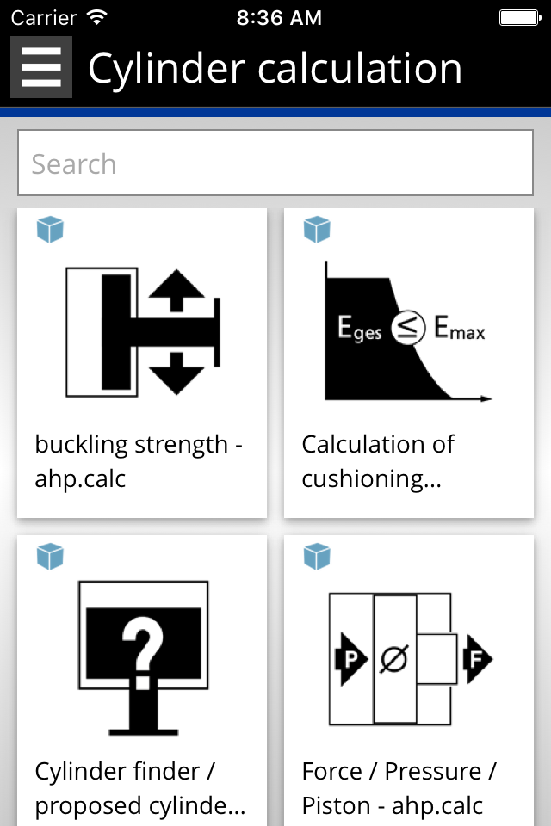Tap the battery indicator in status bar
551x826 pixels.
519,17
